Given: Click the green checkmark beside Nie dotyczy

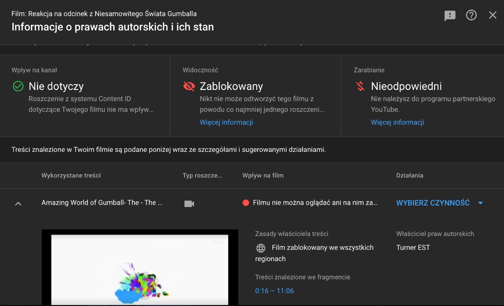Looking at the screenshot, I should click(x=18, y=86).
